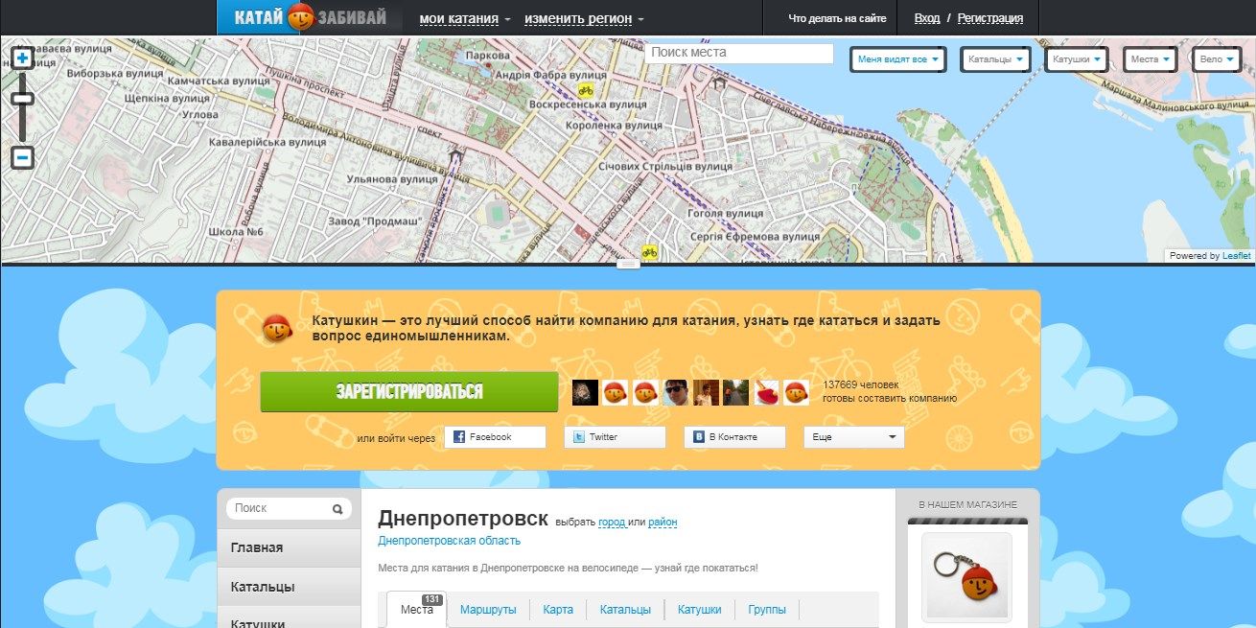The height and width of the screenshot is (628, 1256).
Task: Open the Еще login options dropdown
Action: 853,437
